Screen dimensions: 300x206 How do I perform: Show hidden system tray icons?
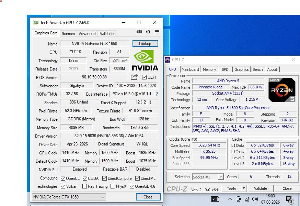[230, 199]
